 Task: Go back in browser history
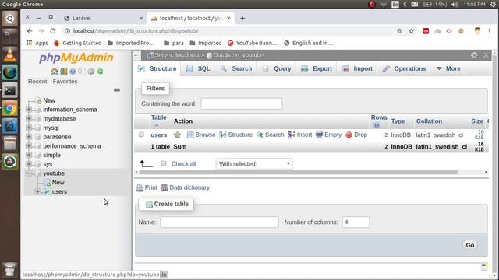pos(30,31)
